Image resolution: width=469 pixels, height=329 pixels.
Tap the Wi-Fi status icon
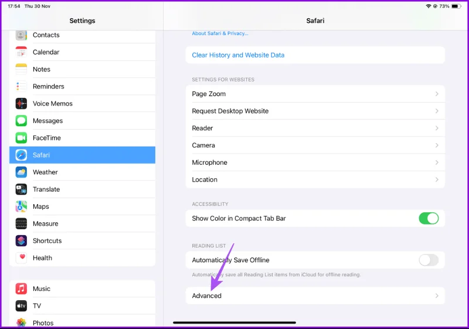click(429, 6)
